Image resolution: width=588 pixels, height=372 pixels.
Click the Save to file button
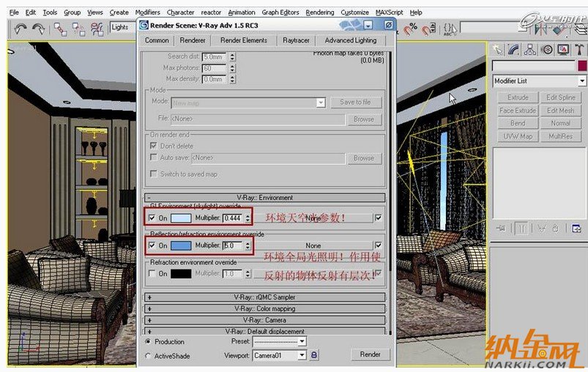tap(355, 102)
